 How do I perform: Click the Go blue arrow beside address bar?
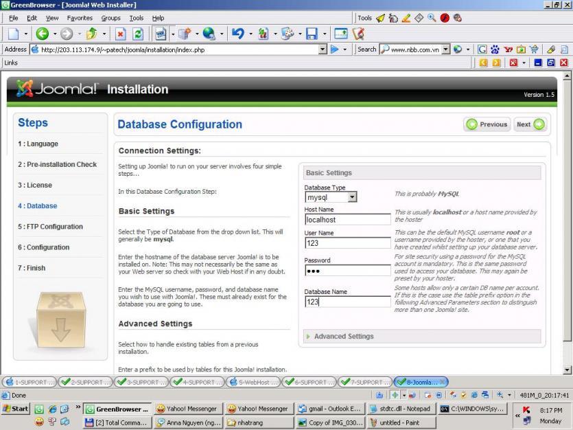pyautogui.click(x=334, y=49)
